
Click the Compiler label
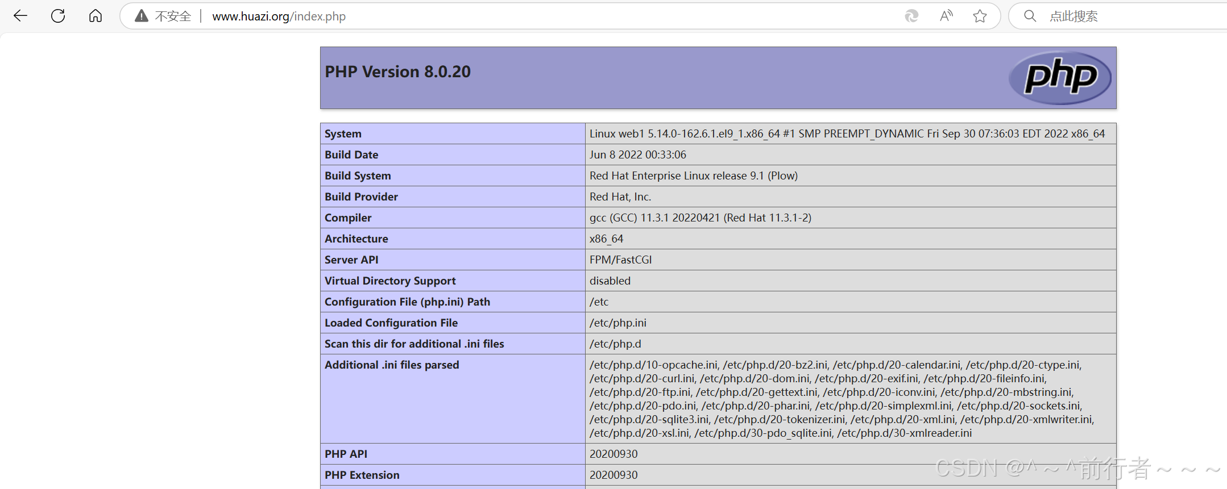[348, 218]
